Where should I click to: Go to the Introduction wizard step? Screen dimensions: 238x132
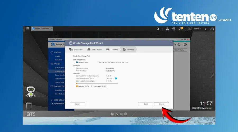coord(76,49)
